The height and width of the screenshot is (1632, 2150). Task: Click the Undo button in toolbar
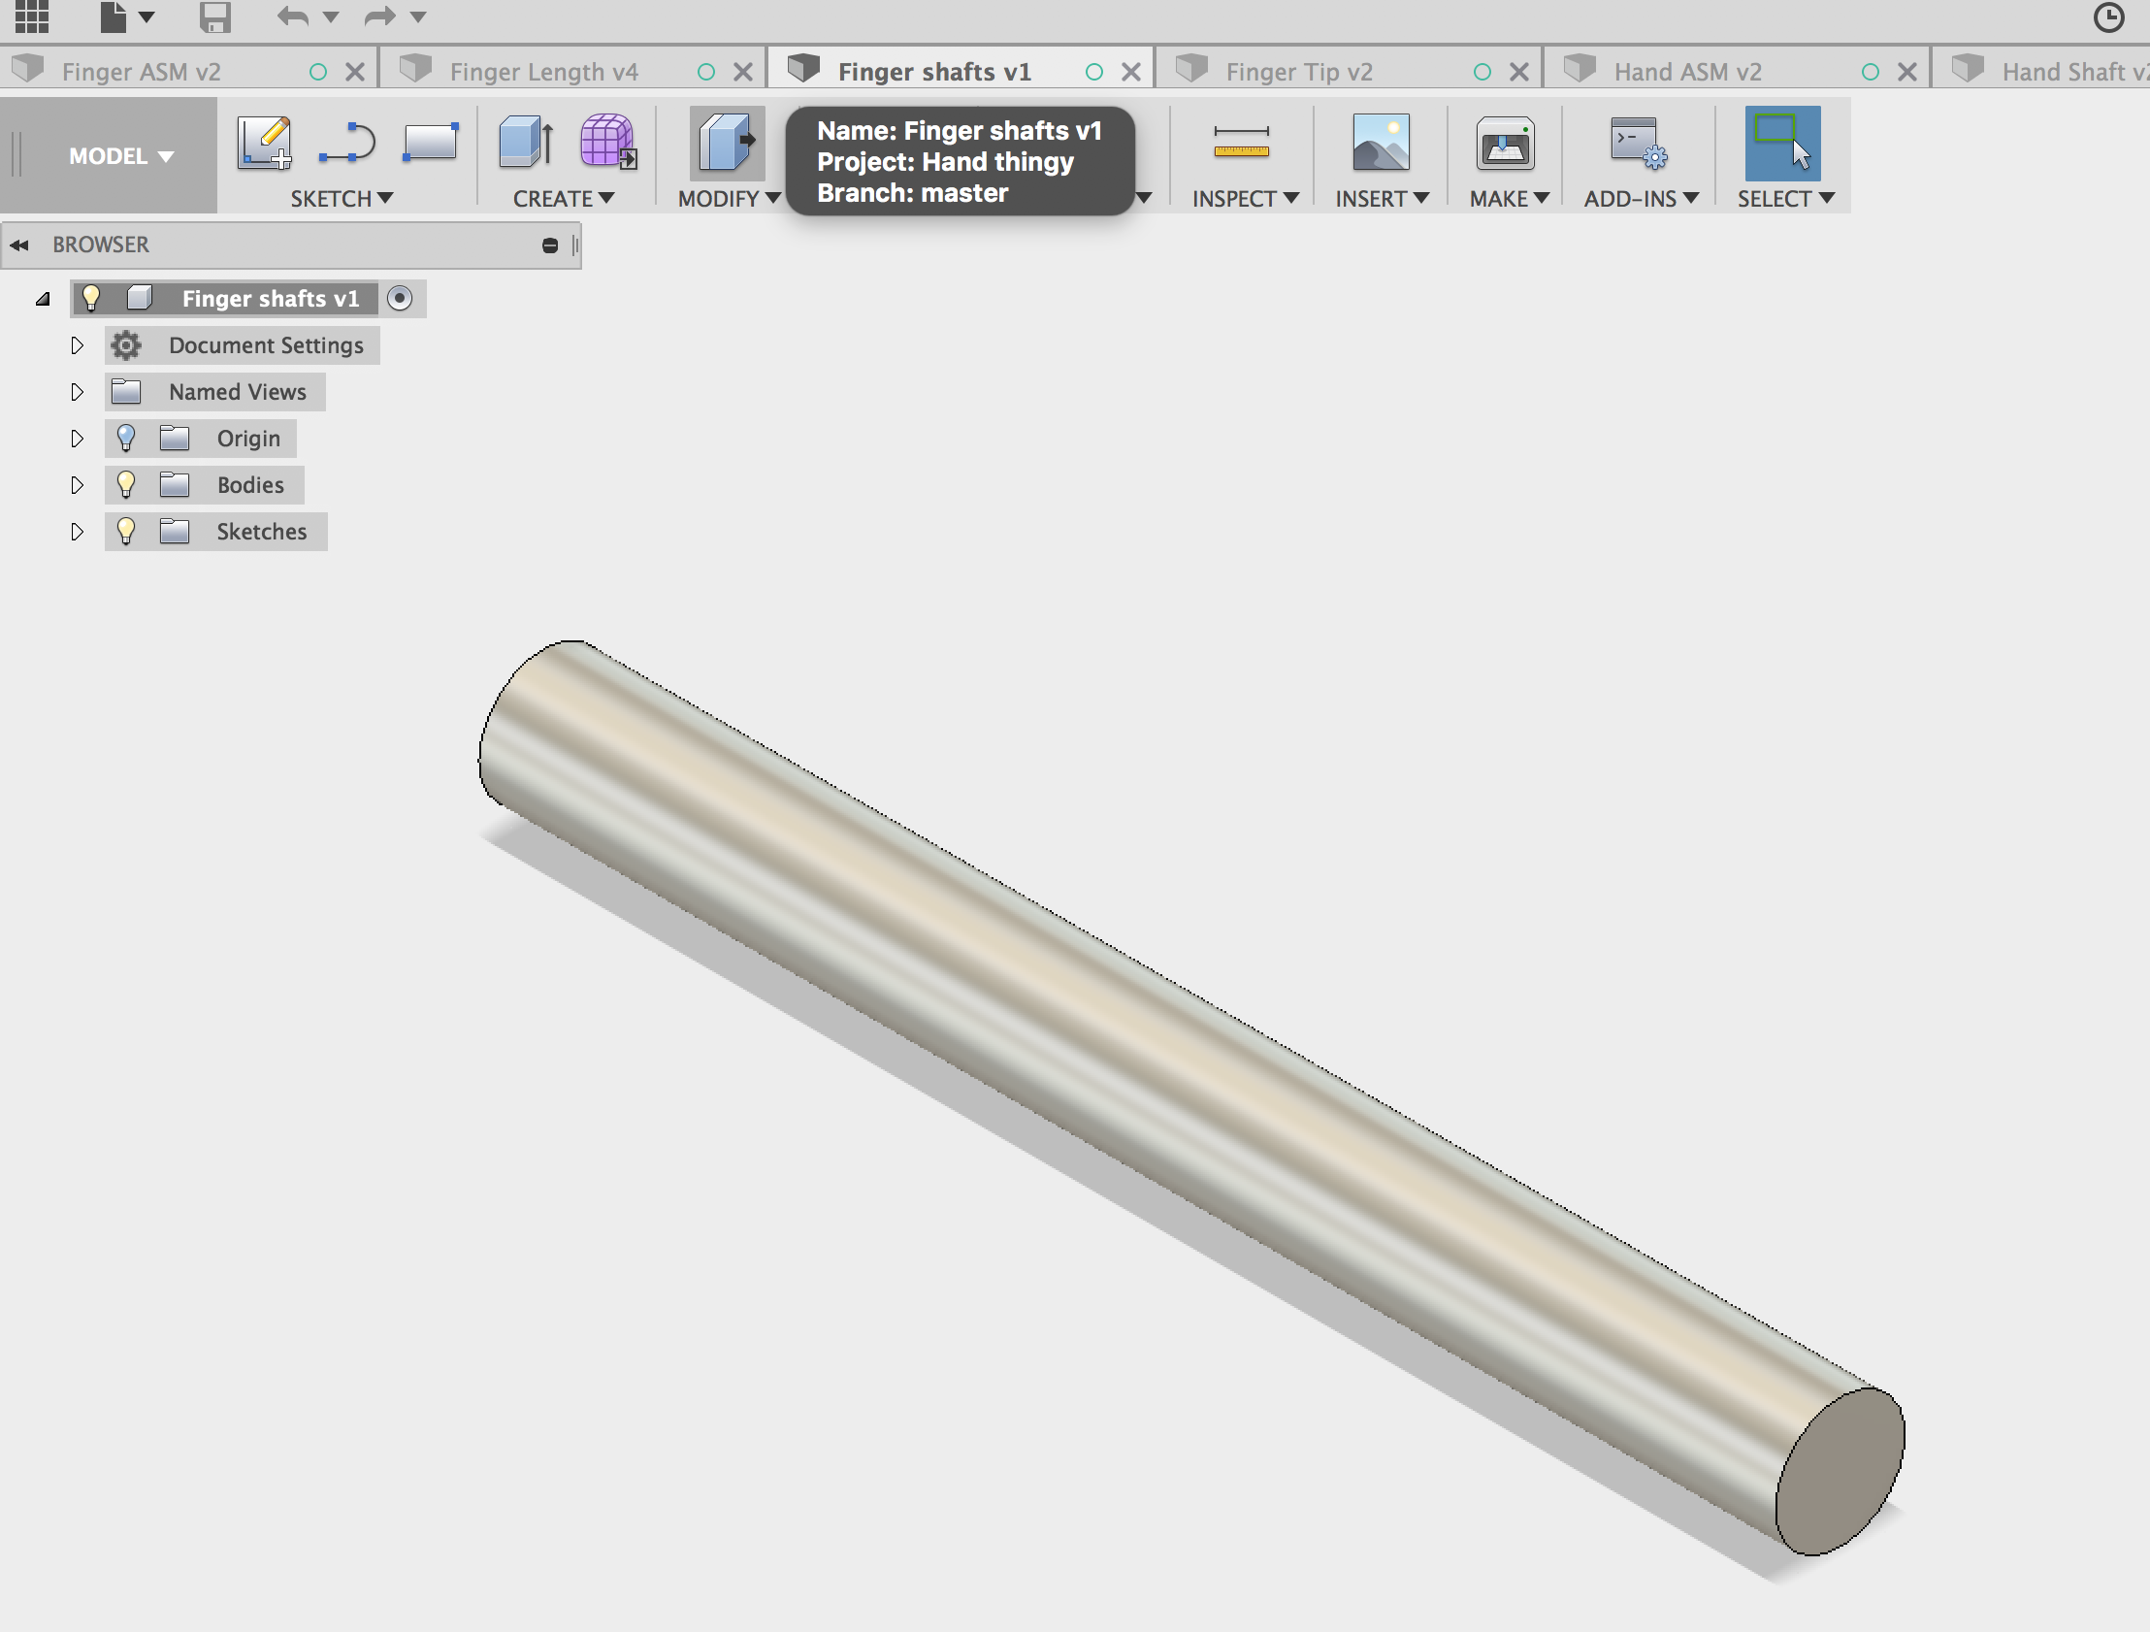286,14
